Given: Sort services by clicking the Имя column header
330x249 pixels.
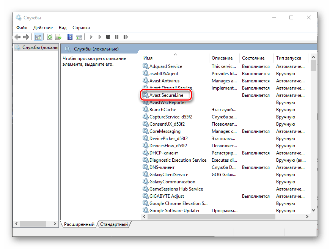Looking at the screenshot, I should click(x=147, y=58).
